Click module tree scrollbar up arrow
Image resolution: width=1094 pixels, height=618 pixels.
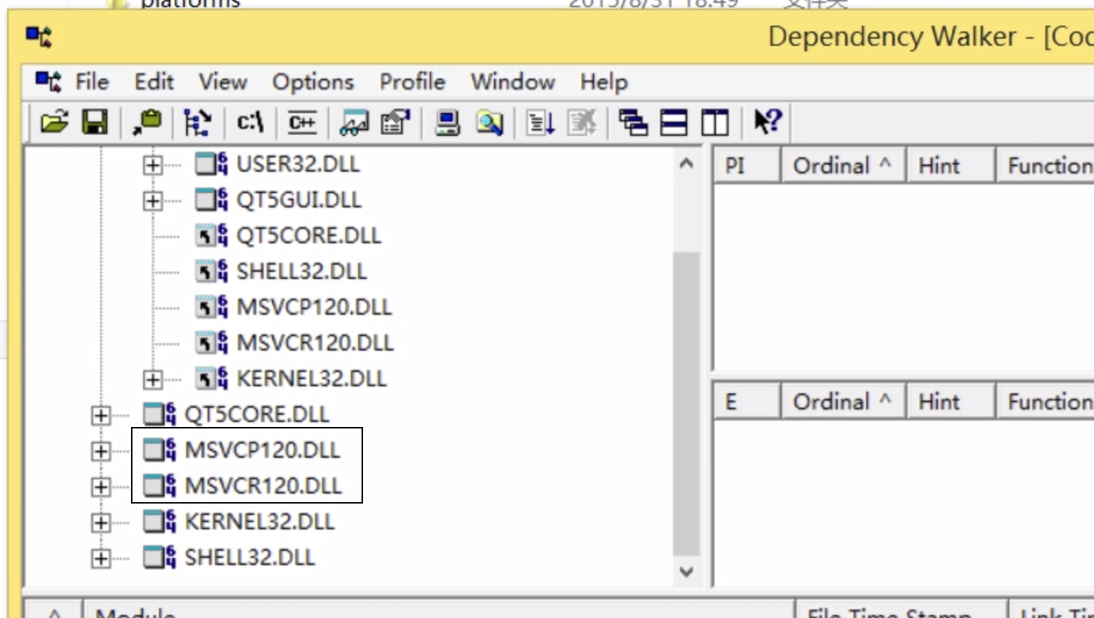[x=686, y=164]
